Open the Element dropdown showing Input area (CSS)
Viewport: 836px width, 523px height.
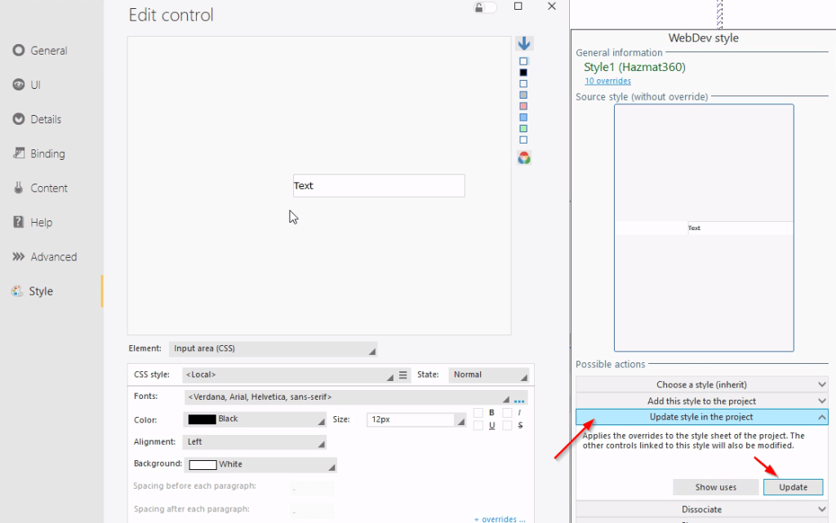(273, 349)
